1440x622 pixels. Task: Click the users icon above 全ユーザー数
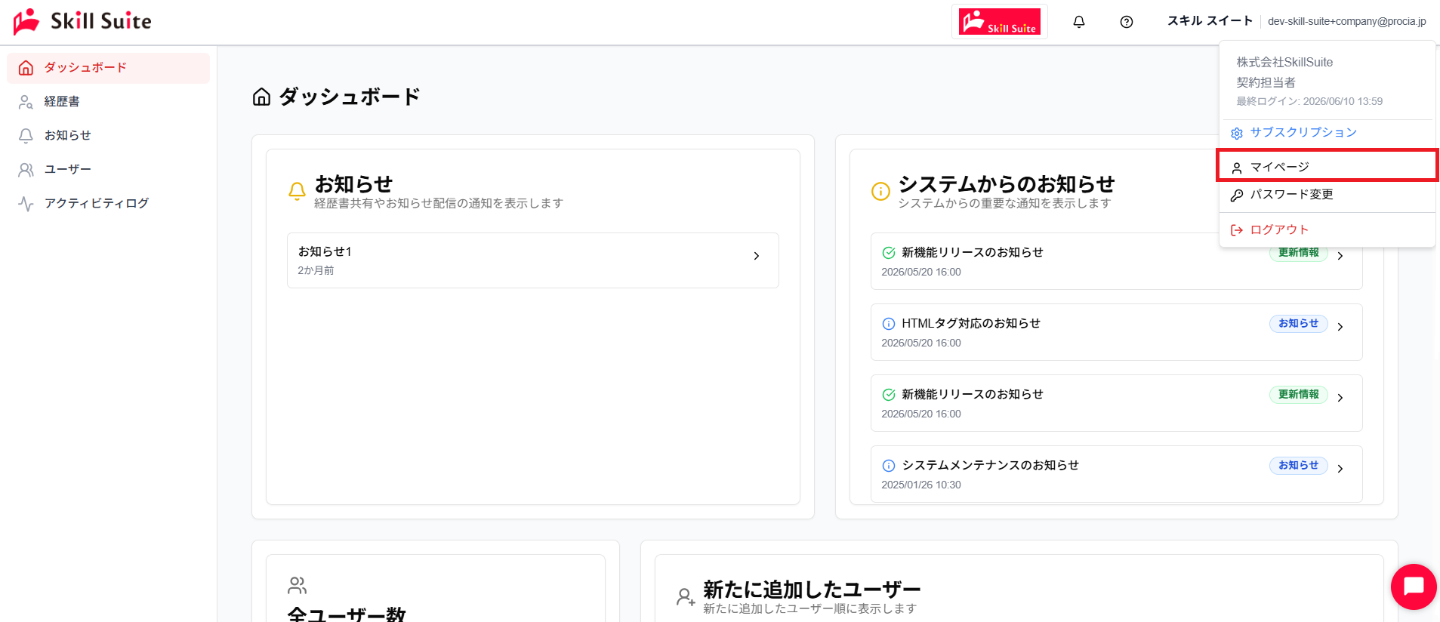(x=298, y=585)
